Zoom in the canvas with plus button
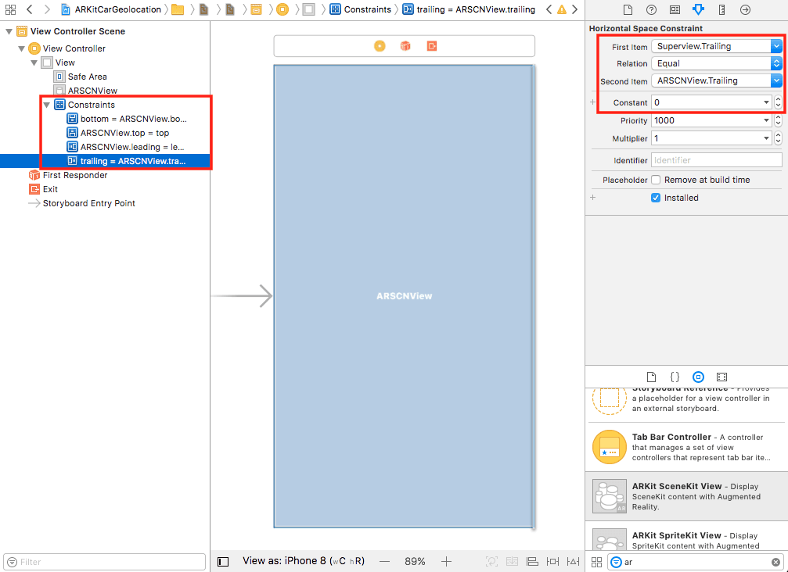The image size is (788, 572). click(x=446, y=561)
